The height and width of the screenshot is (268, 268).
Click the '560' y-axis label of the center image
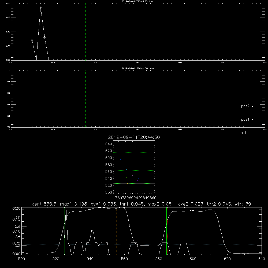(x=109, y=172)
